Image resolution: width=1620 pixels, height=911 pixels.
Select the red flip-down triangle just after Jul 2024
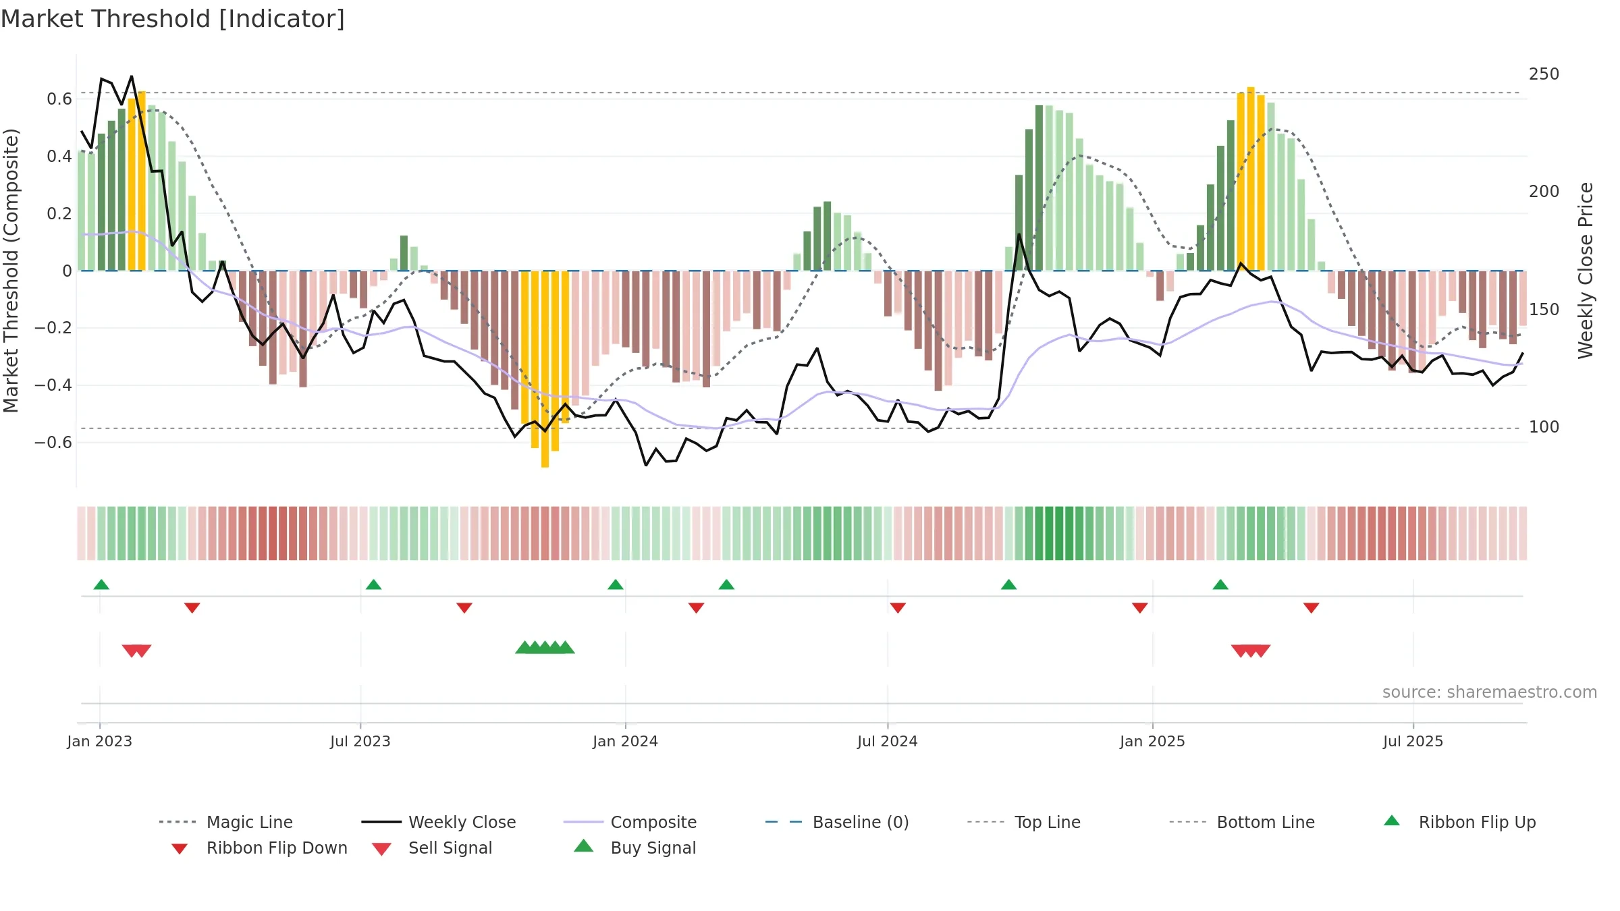[x=898, y=608]
